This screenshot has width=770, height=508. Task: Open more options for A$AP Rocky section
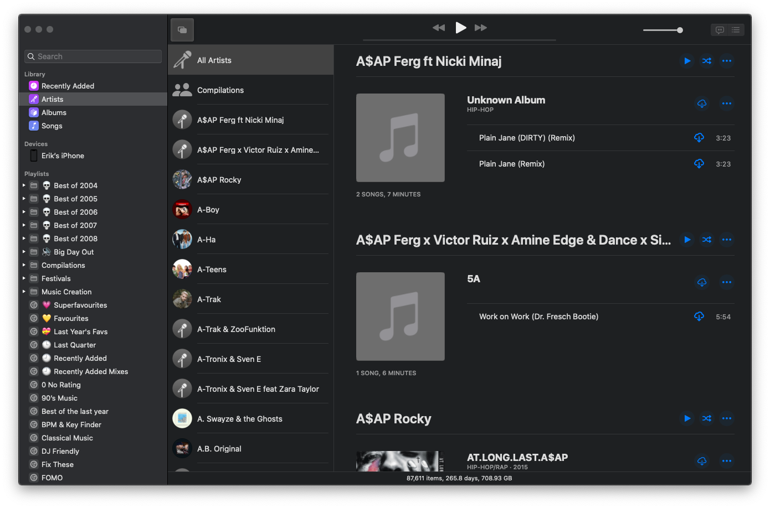coord(727,418)
